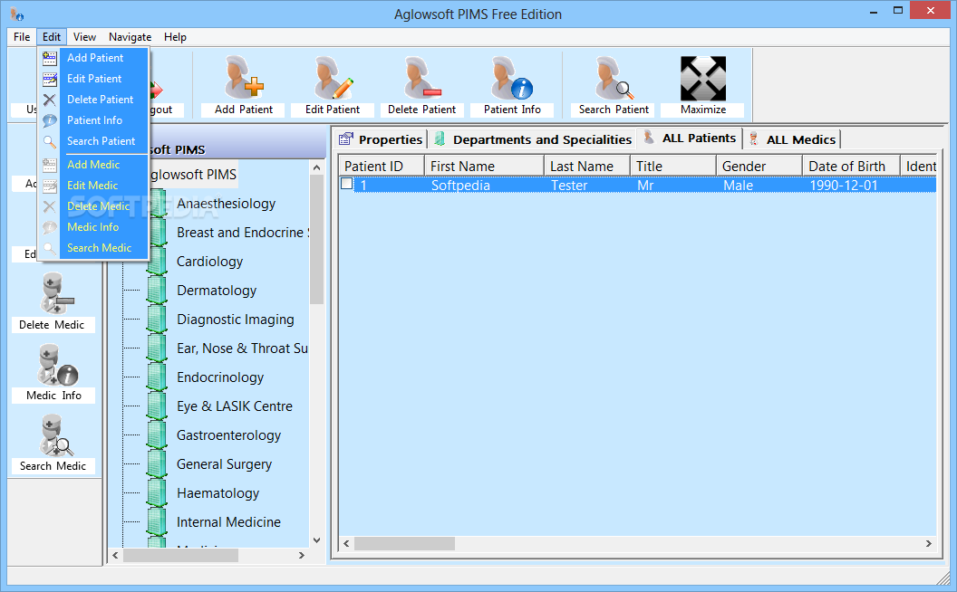Image resolution: width=957 pixels, height=592 pixels.
Task: Select General Surgery tree node
Action: pos(224,464)
